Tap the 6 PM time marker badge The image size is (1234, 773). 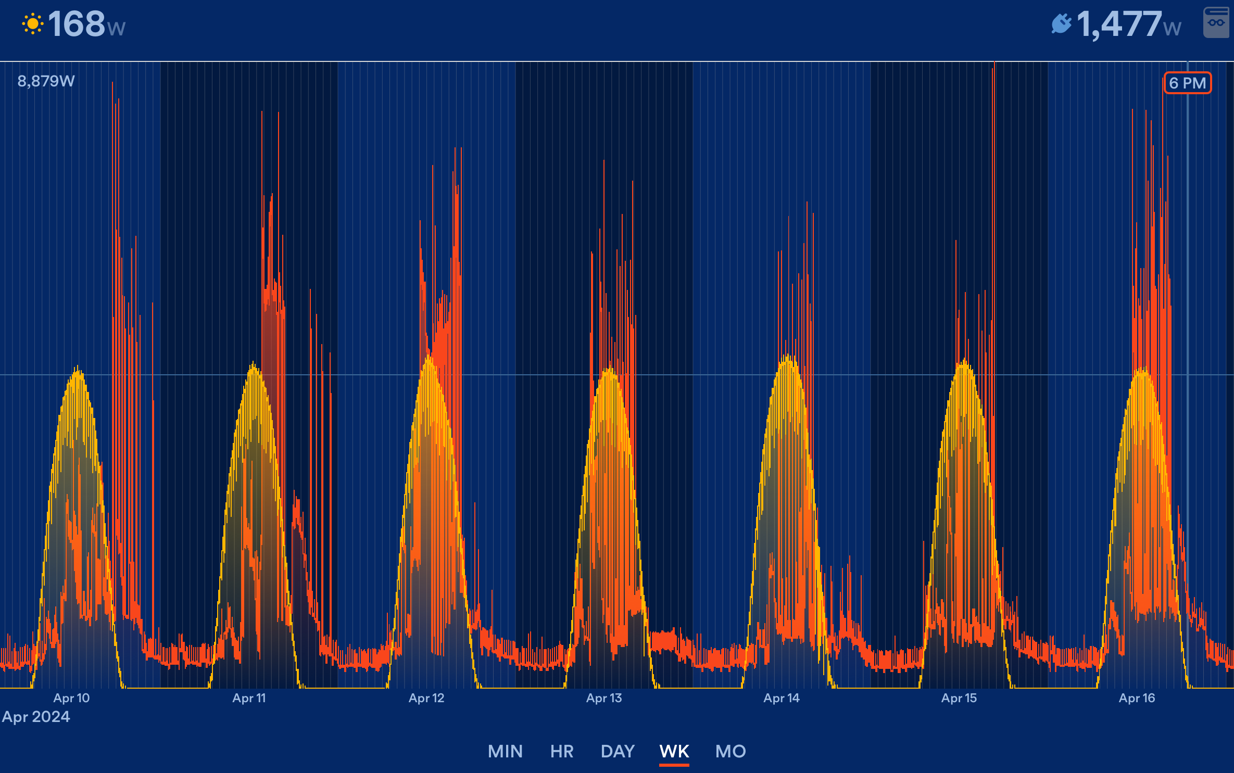[x=1187, y=83]
